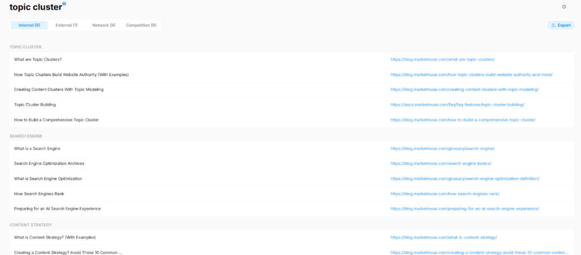The image size is (581, 255).
Task: Open the search-engine-optimization-definition URL link
Action: 465,179
